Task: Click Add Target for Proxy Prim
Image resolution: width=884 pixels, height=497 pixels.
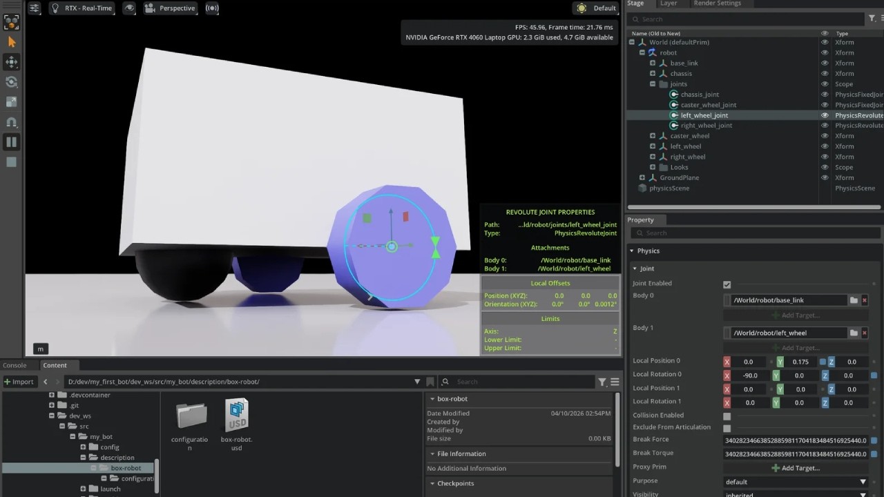Action: coord(796,468)
